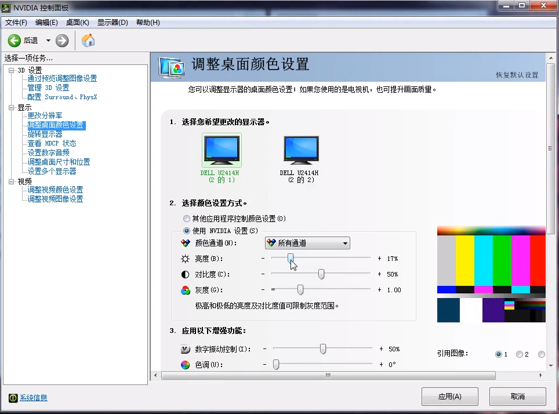Click the hue color wheel icon
This screenshot has height=414, width=559.
[x=186, y=365]
